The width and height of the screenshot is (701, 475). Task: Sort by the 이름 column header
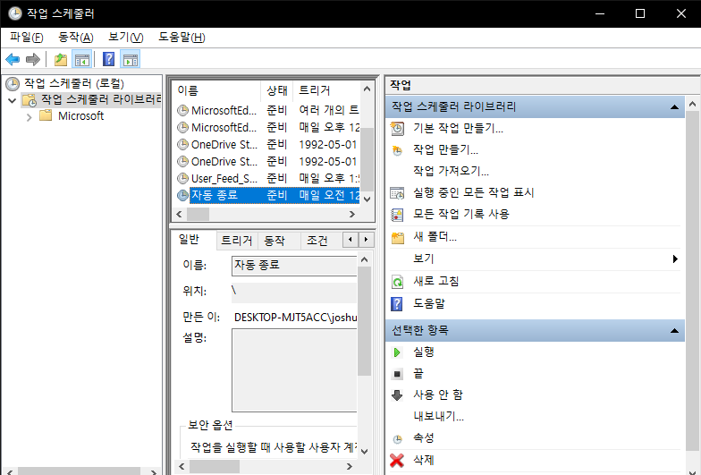point(216,91)
